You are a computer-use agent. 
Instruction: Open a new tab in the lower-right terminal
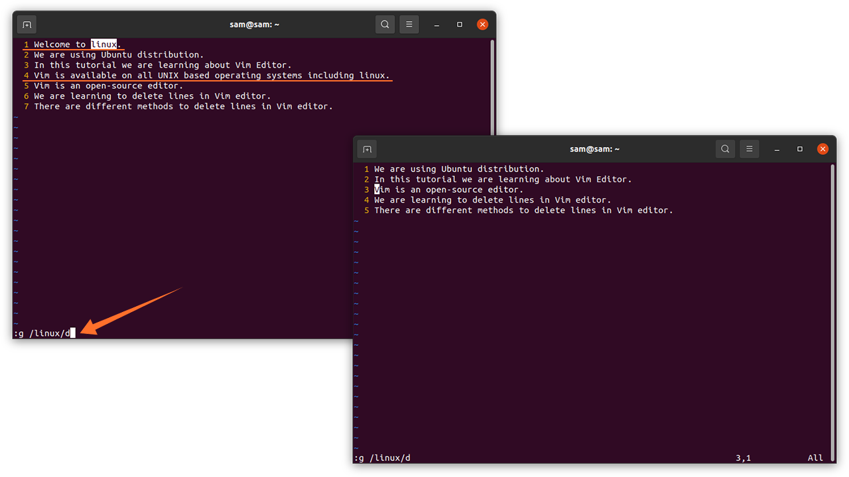click(x=367, y=149)
